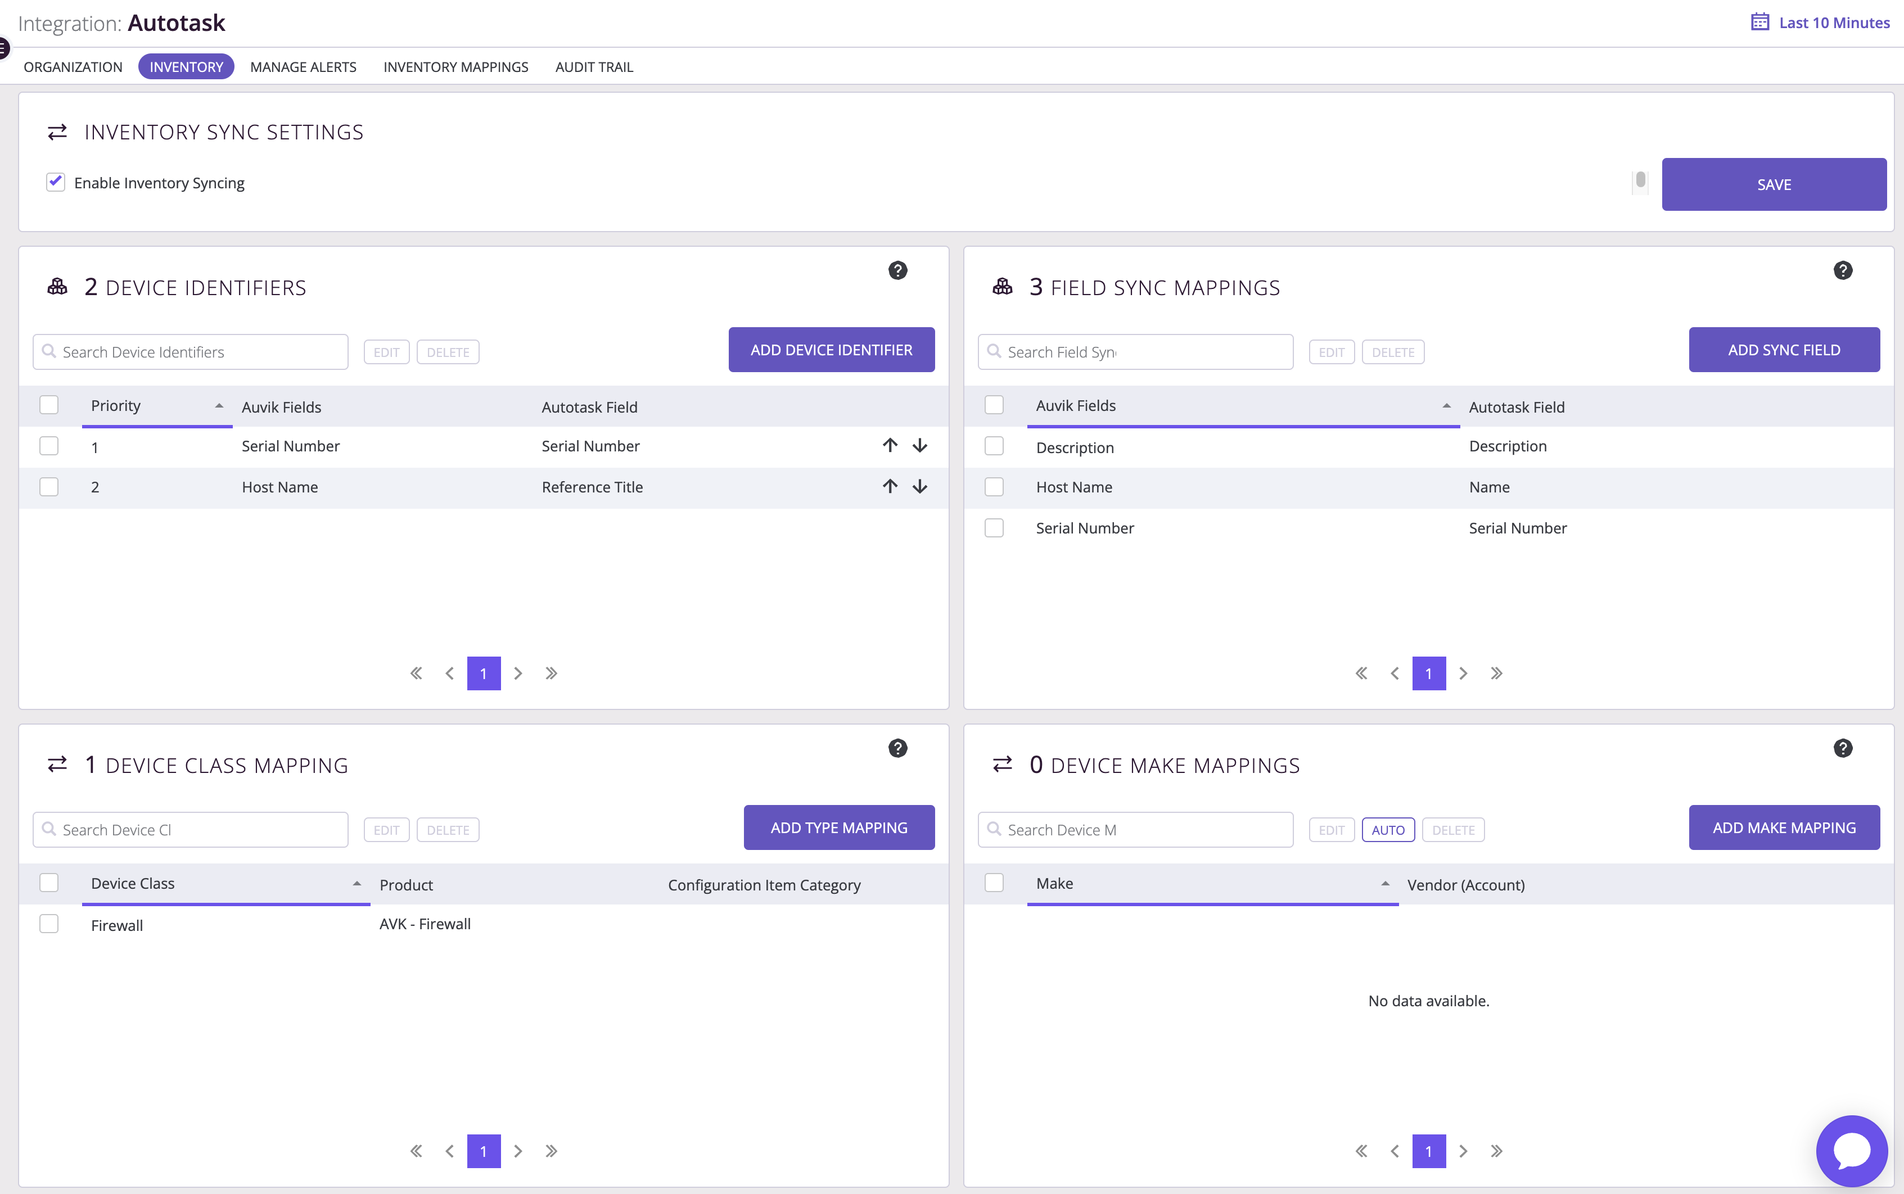Go to first page in Device Identifiers
The height and width of the screenshot is (1194, 1904).
point(416,673)
